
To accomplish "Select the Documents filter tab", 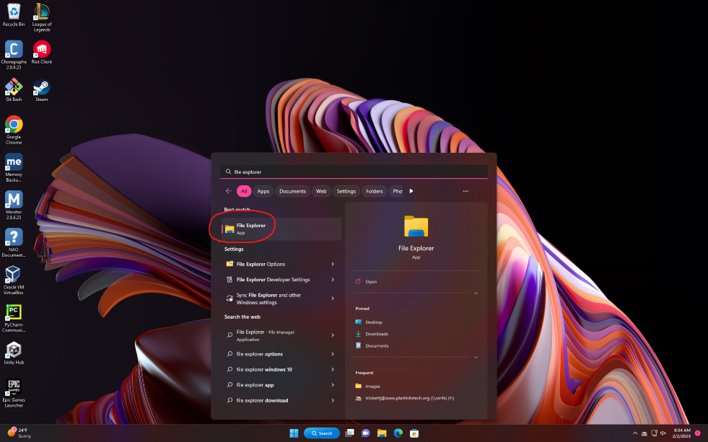I will click(x=292, y=191).
